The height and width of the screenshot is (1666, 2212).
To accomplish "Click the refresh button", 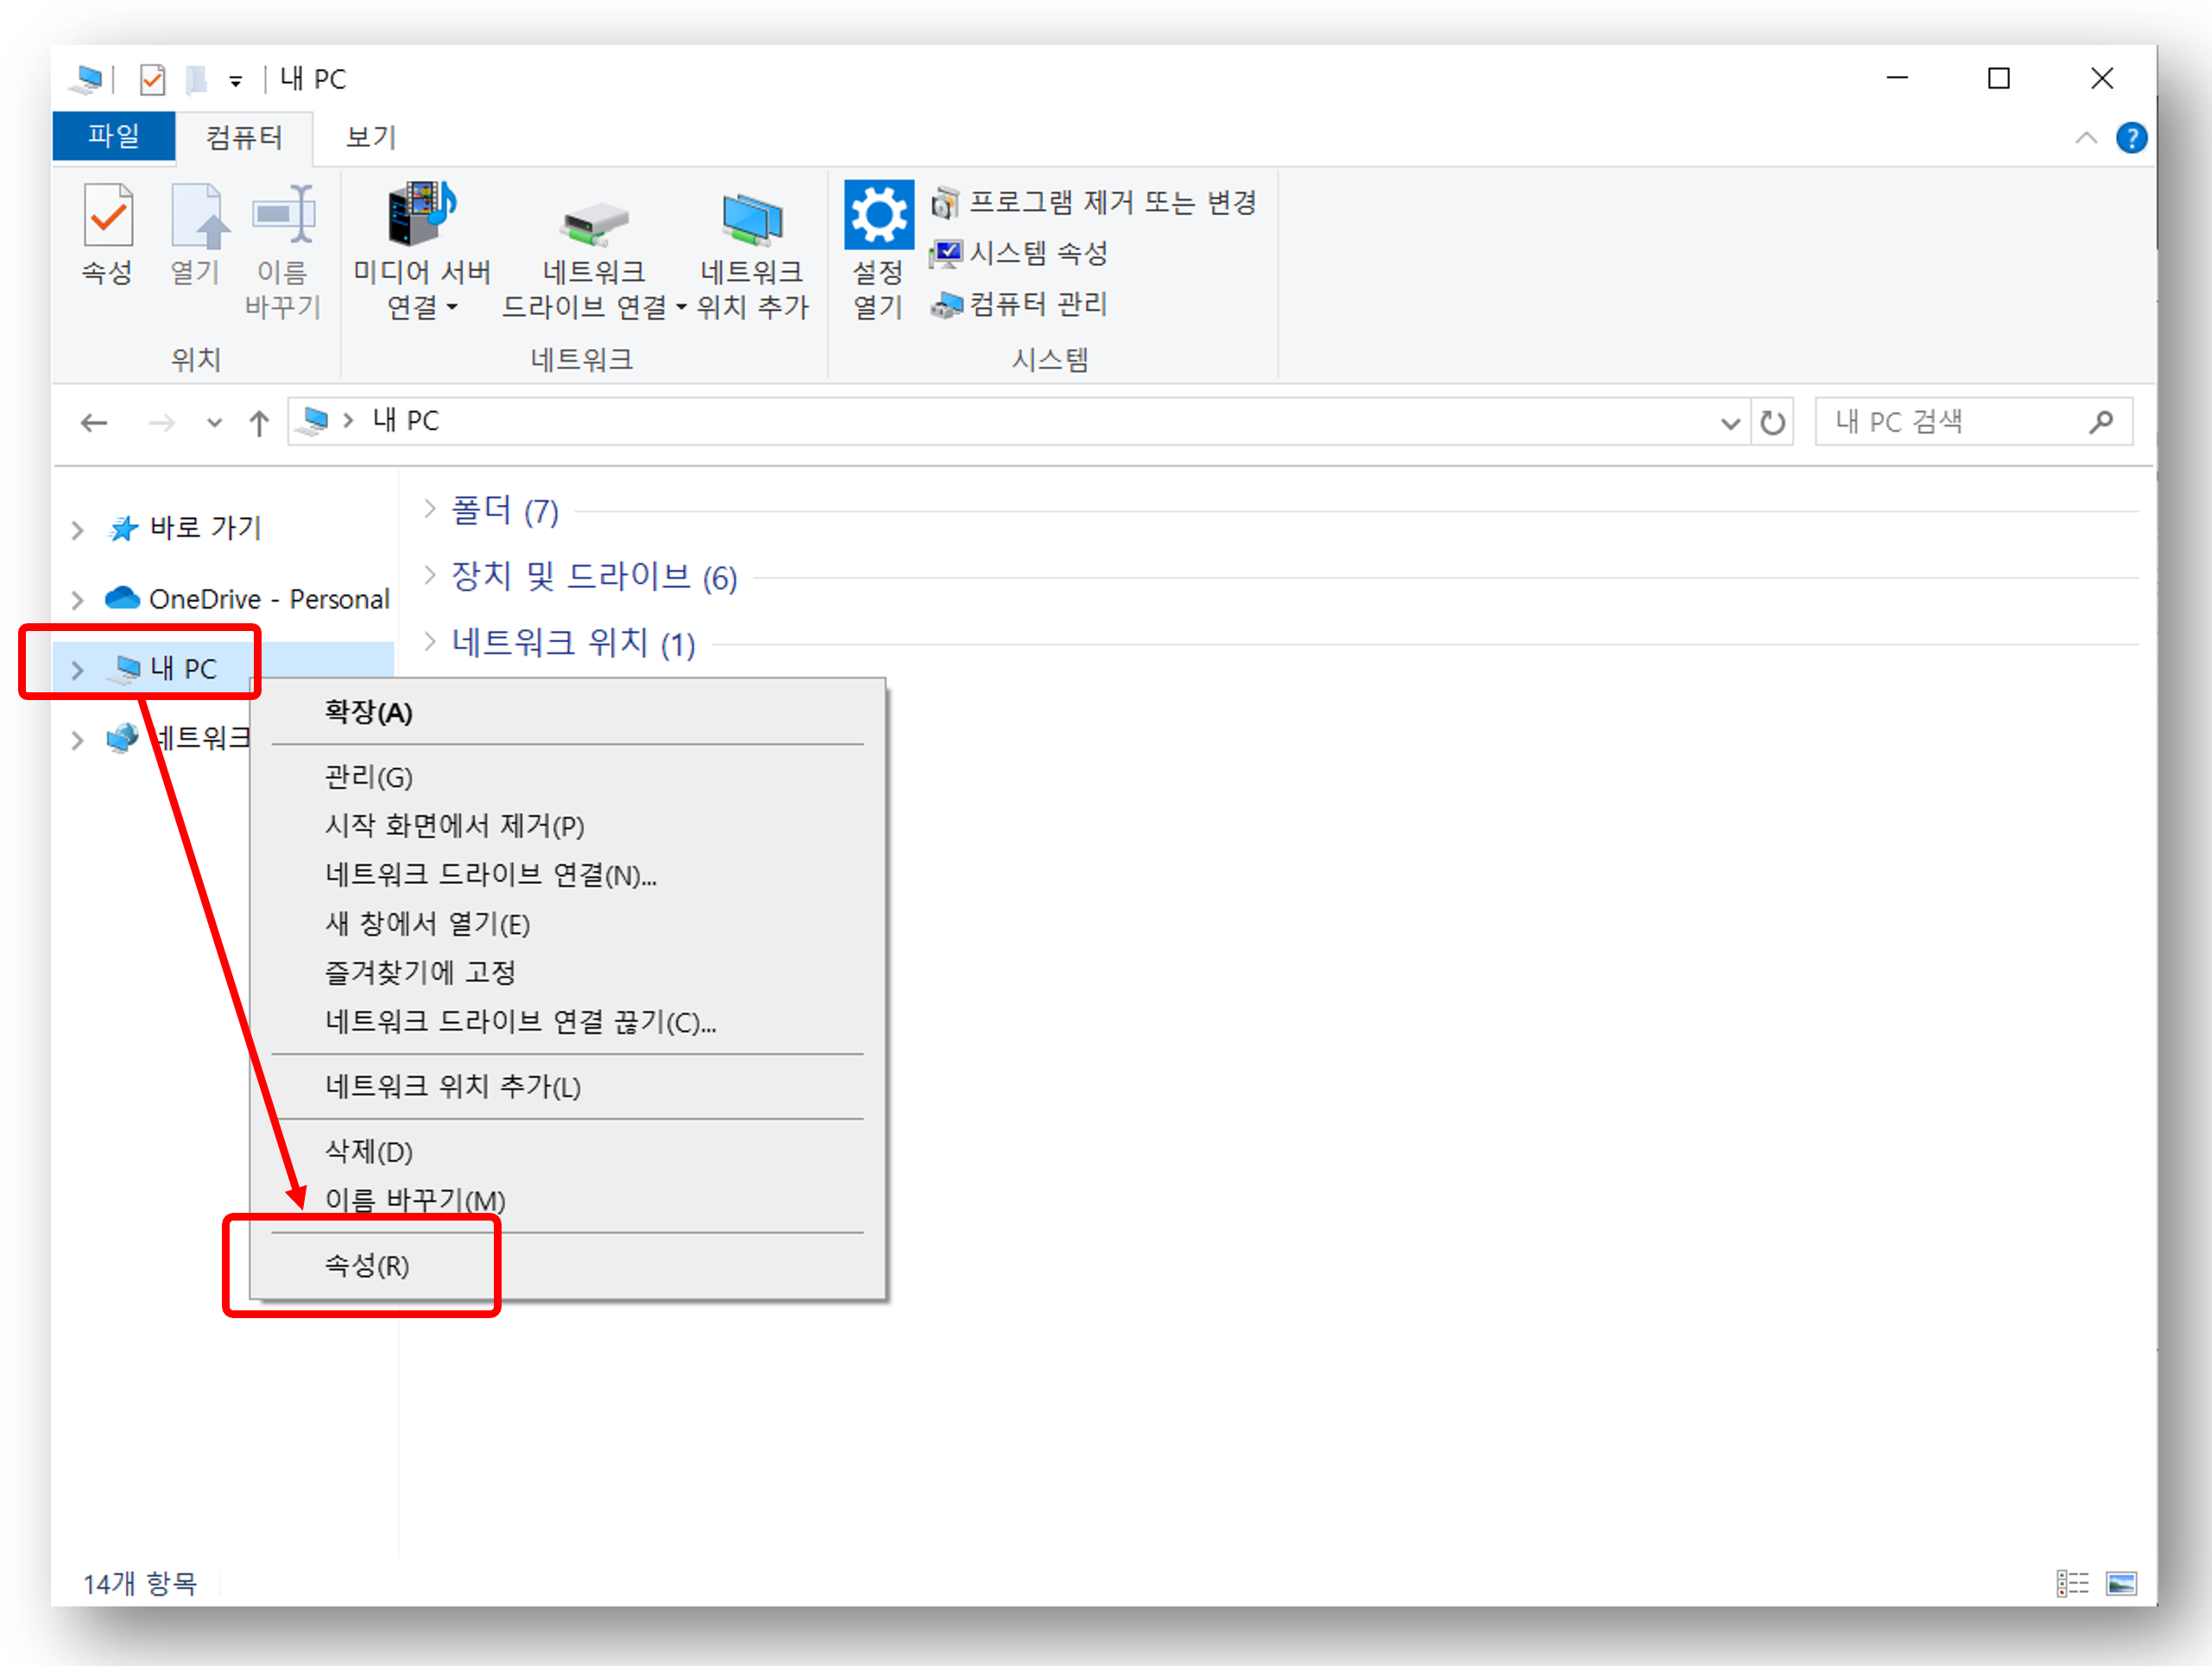I will pos(1772,423).
